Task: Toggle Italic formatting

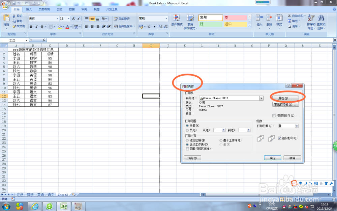Action: pos(36,27)
